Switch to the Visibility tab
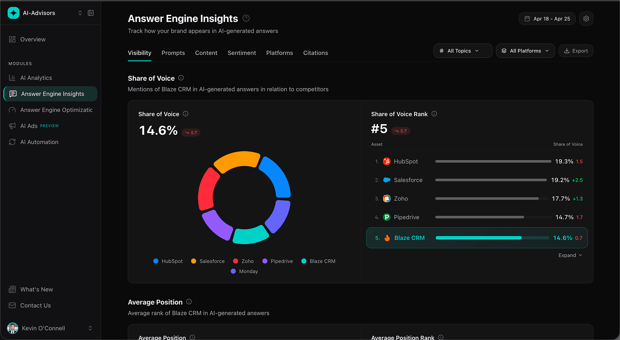Image resolution: width=620 pixels, height=340 pixels. point(140,53)
